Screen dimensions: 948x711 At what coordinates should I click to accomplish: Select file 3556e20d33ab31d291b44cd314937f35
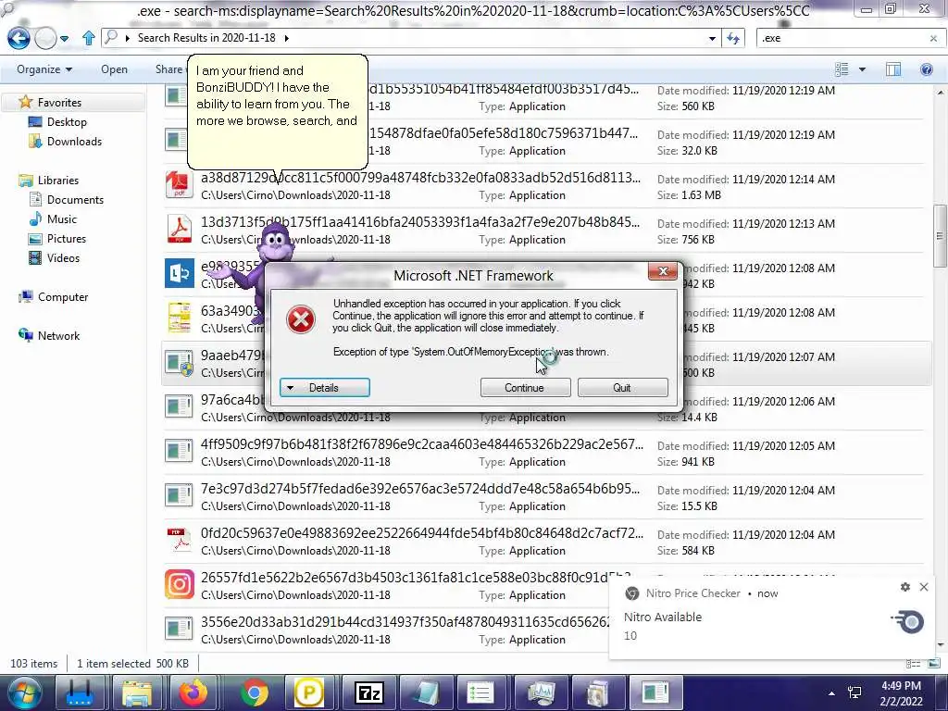coord(386,630)
